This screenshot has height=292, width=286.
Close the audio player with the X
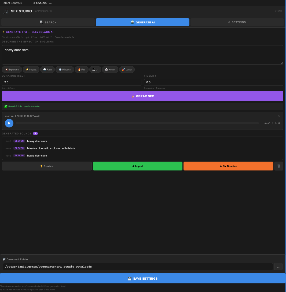click(x=278, y=116)
